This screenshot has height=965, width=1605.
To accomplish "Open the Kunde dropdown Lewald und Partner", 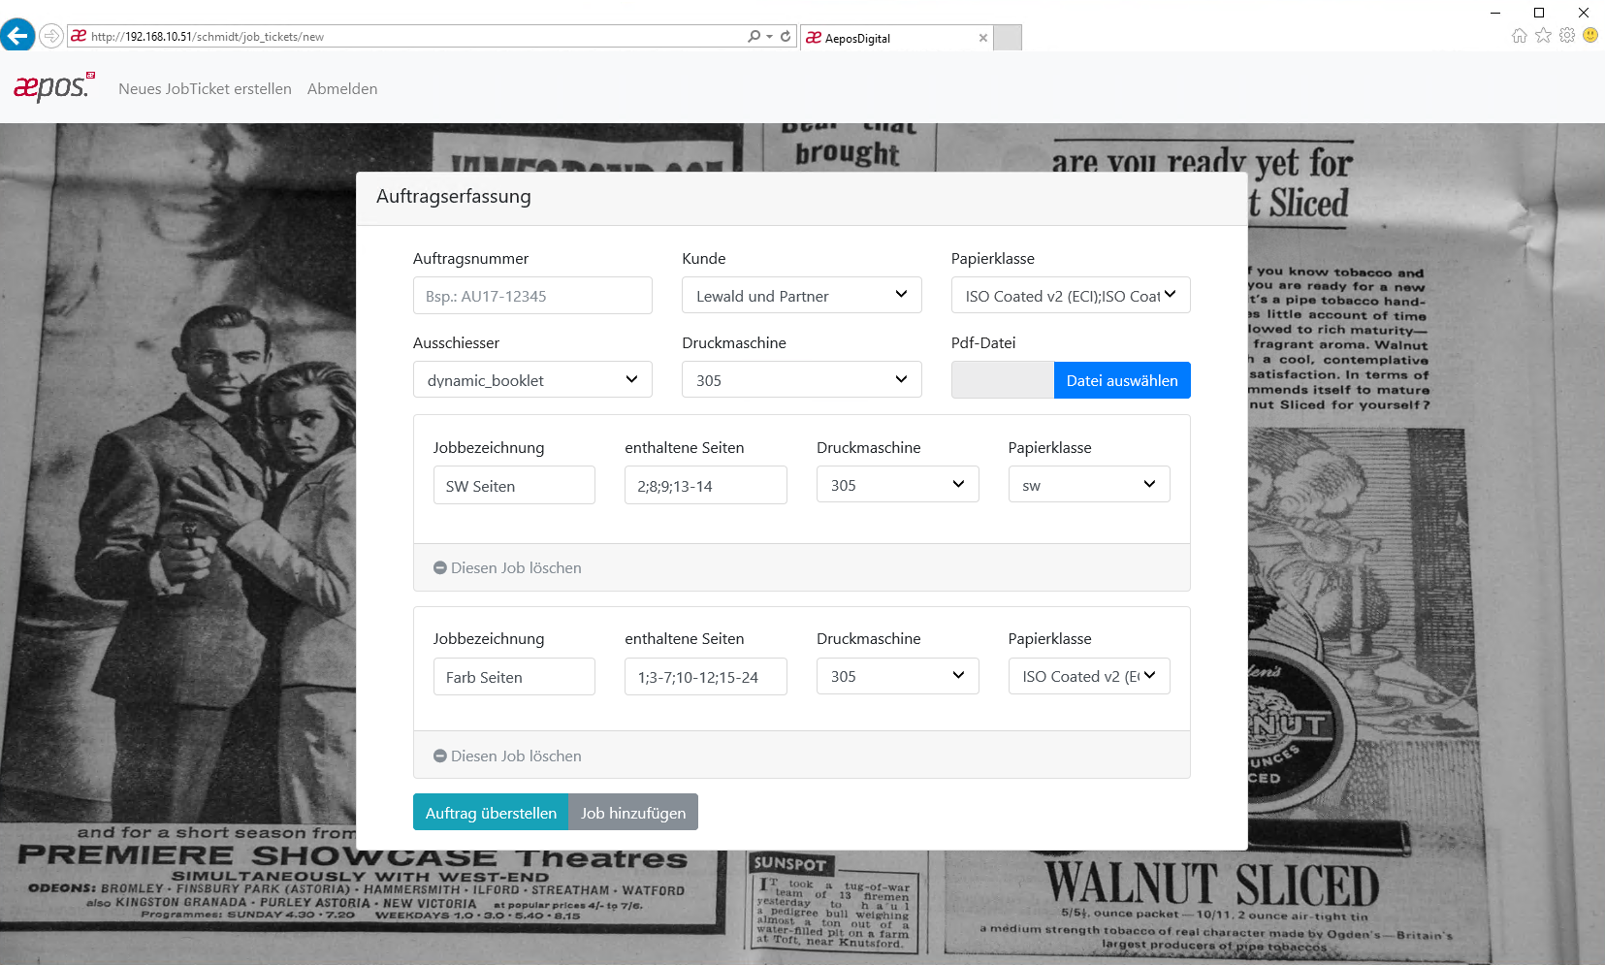I will [802, 296].
